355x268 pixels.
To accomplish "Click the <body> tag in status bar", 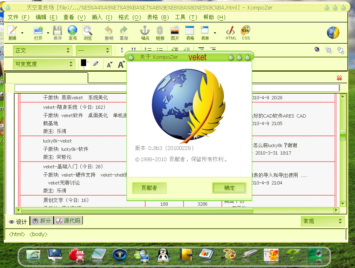I will [x=38, y=234].
